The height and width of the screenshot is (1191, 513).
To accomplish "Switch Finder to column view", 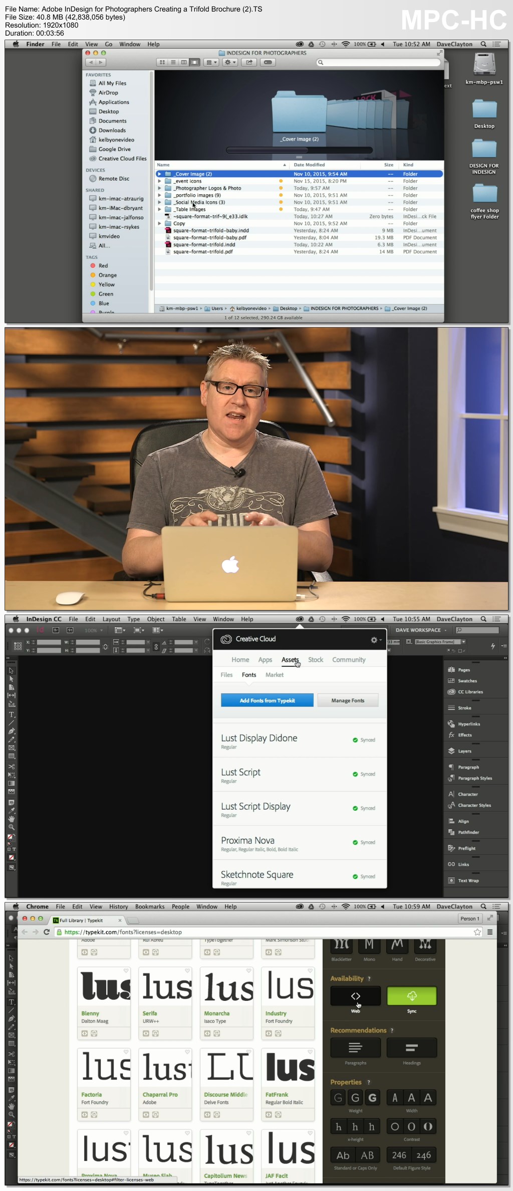I will (184, 62).
